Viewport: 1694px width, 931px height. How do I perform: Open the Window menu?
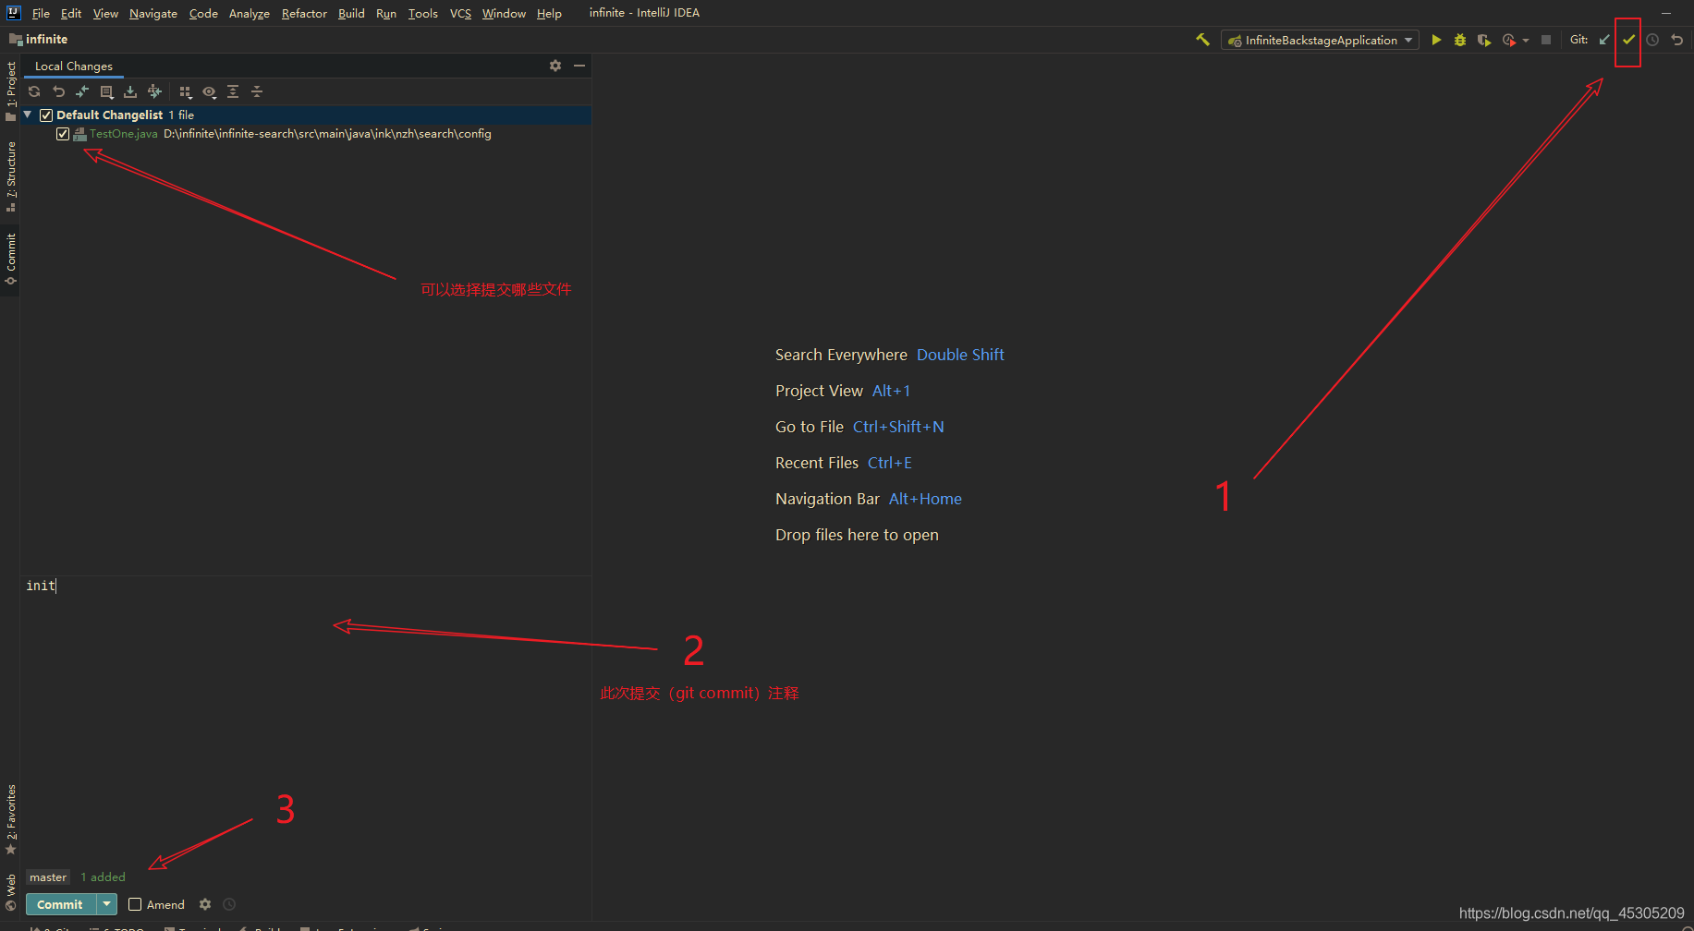(x=504, y=13)
